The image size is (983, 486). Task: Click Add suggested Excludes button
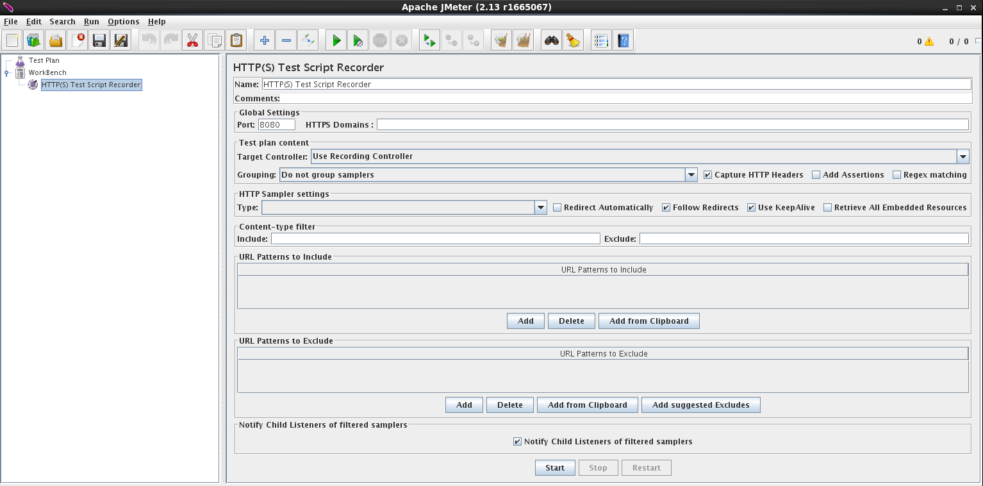(x=701, y=405)
